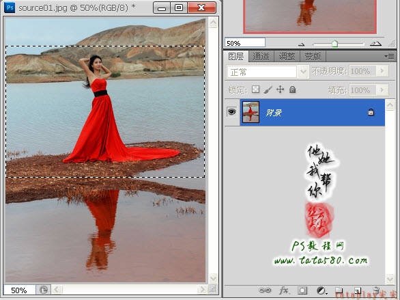Expand the 不透明度 slider arrow
Viewport: 400px width, 300px height.
point(382,71)
